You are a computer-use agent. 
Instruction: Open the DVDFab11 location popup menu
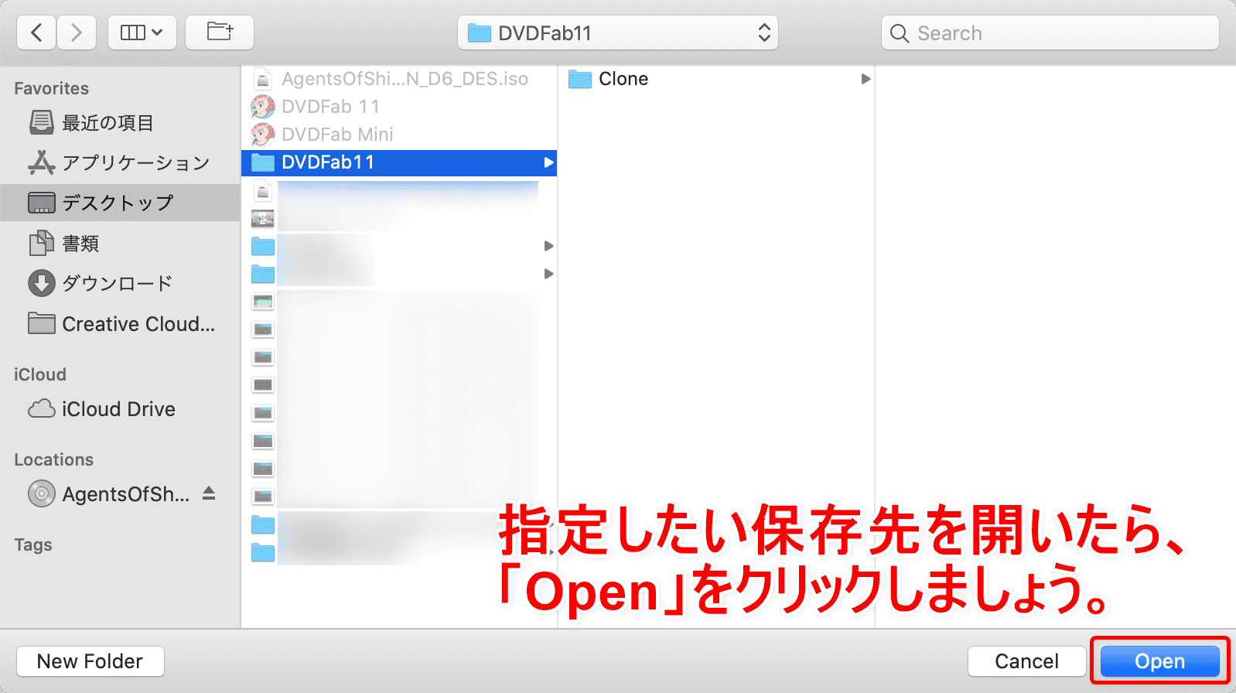tap(618, 33)
